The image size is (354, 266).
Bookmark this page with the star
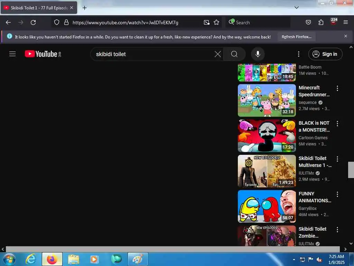click(x=216, y=23)
